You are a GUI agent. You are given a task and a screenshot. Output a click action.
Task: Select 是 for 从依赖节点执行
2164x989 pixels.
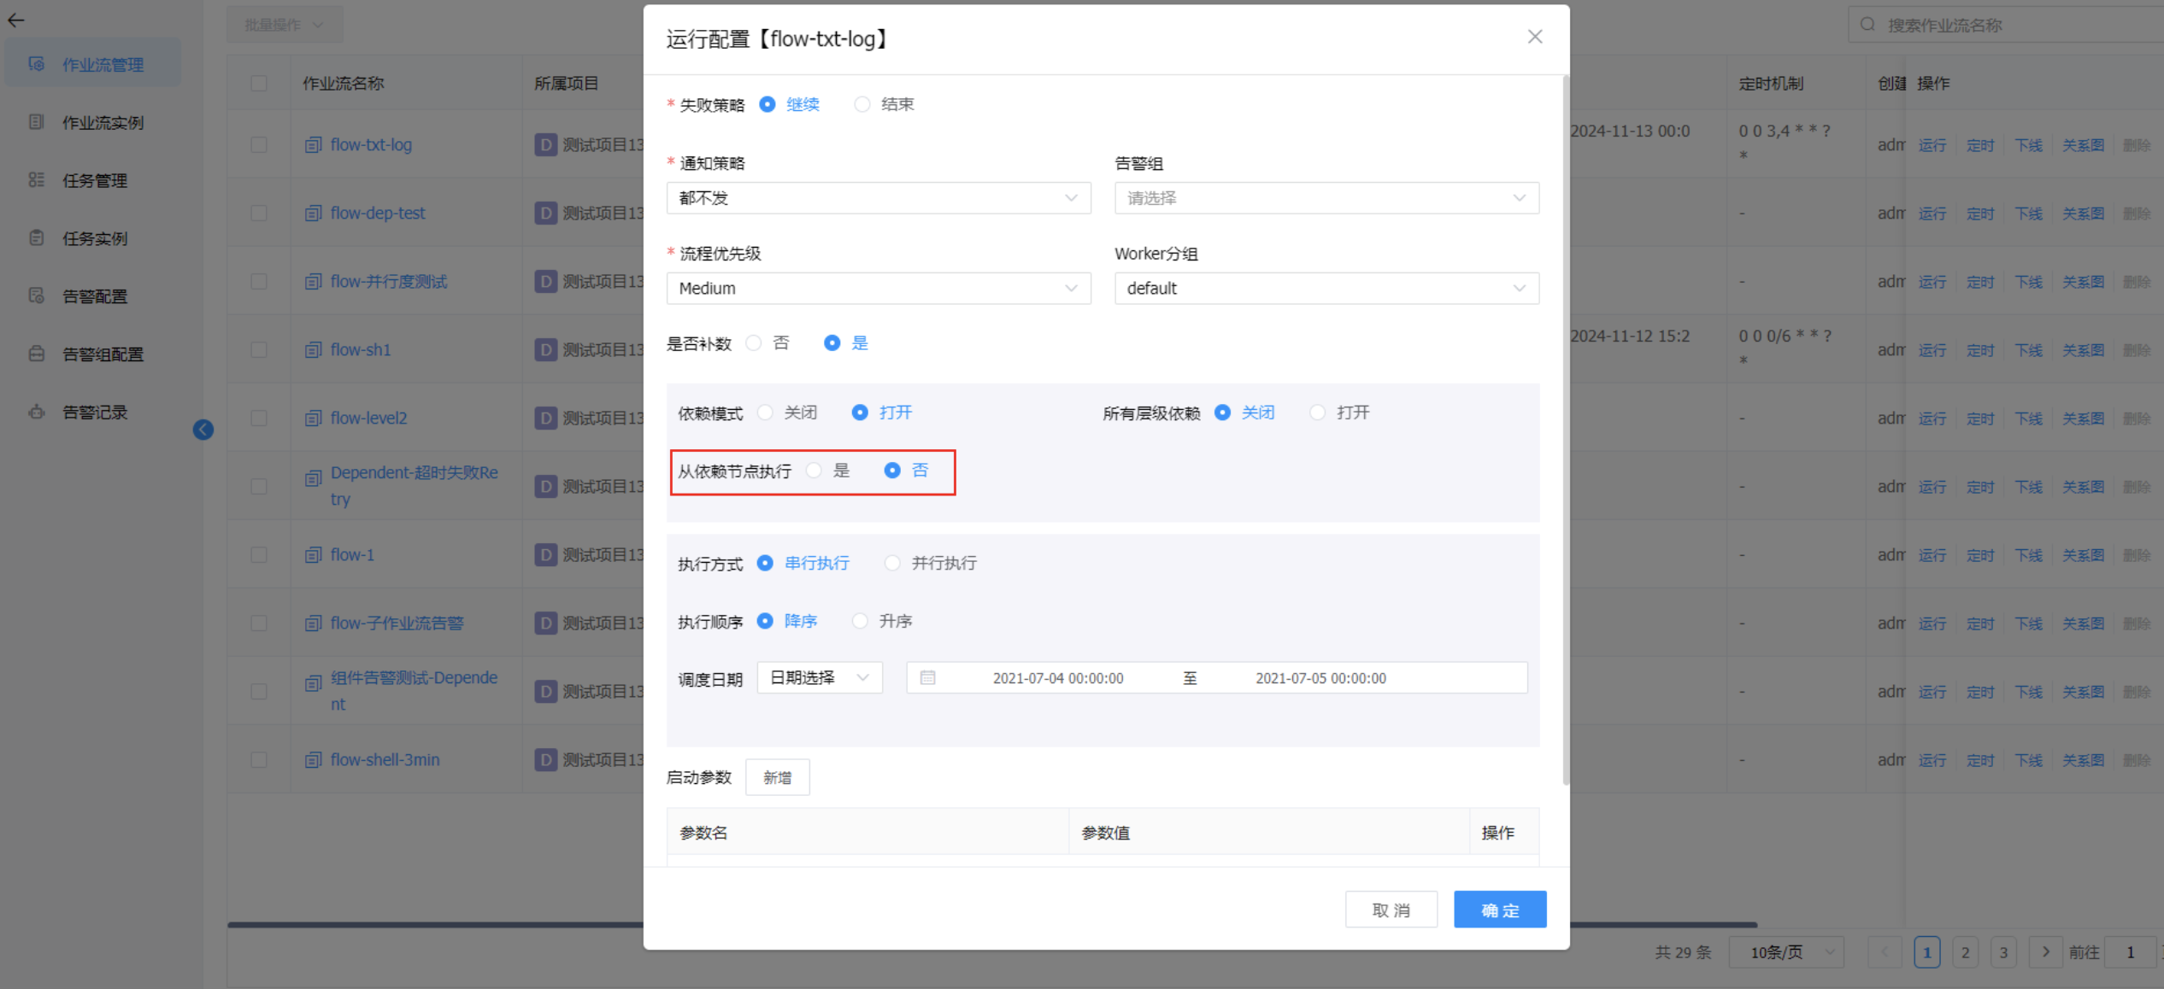(814, 471)
